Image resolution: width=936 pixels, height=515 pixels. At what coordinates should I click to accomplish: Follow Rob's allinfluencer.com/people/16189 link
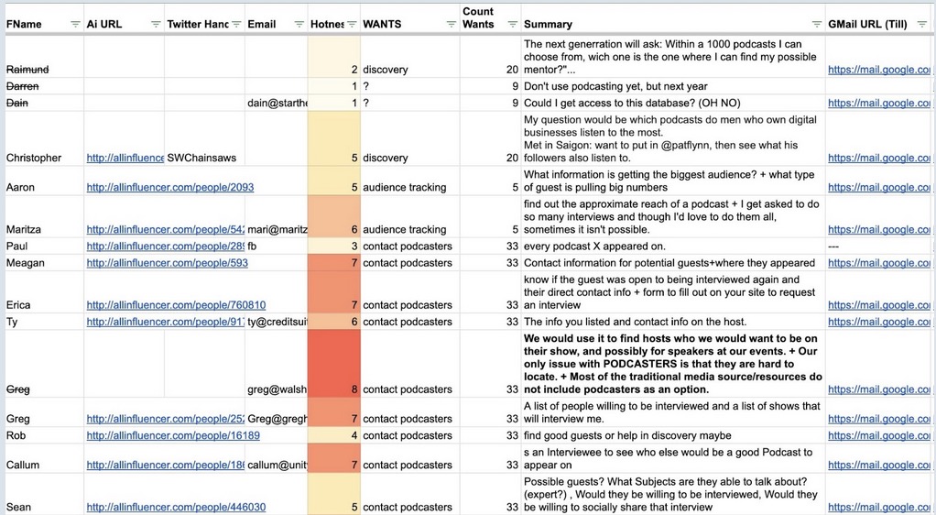tap(172, 435)
